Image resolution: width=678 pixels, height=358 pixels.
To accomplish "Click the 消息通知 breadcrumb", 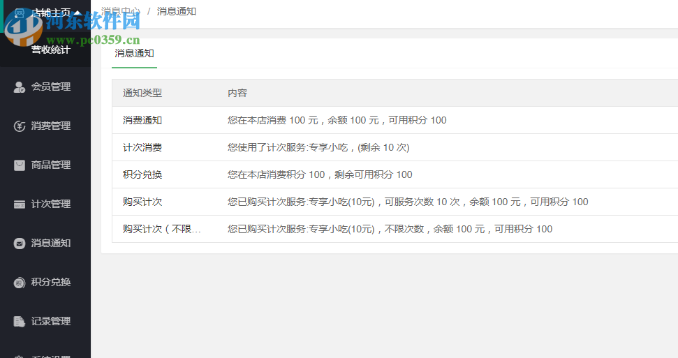I will tap(177, 11).
